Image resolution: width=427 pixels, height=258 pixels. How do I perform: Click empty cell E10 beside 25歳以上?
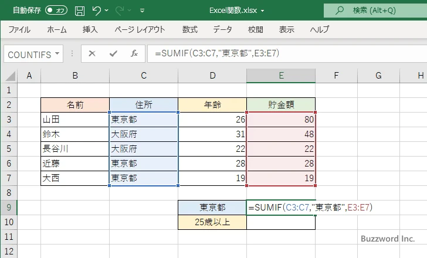point(281,222)
